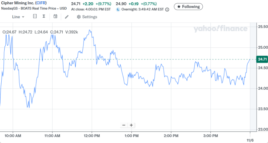The image size is (268, 143).
Task: Click the events calendar icon
Action: point(55,16)
